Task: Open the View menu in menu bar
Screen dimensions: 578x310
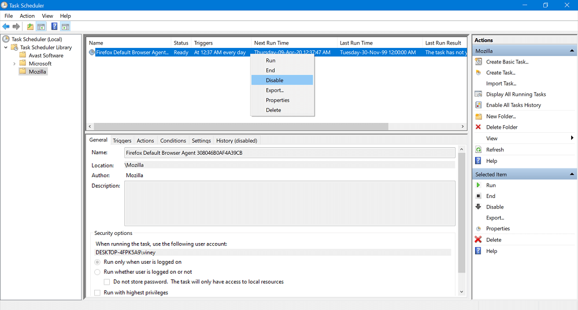Action: pos(47,16)
